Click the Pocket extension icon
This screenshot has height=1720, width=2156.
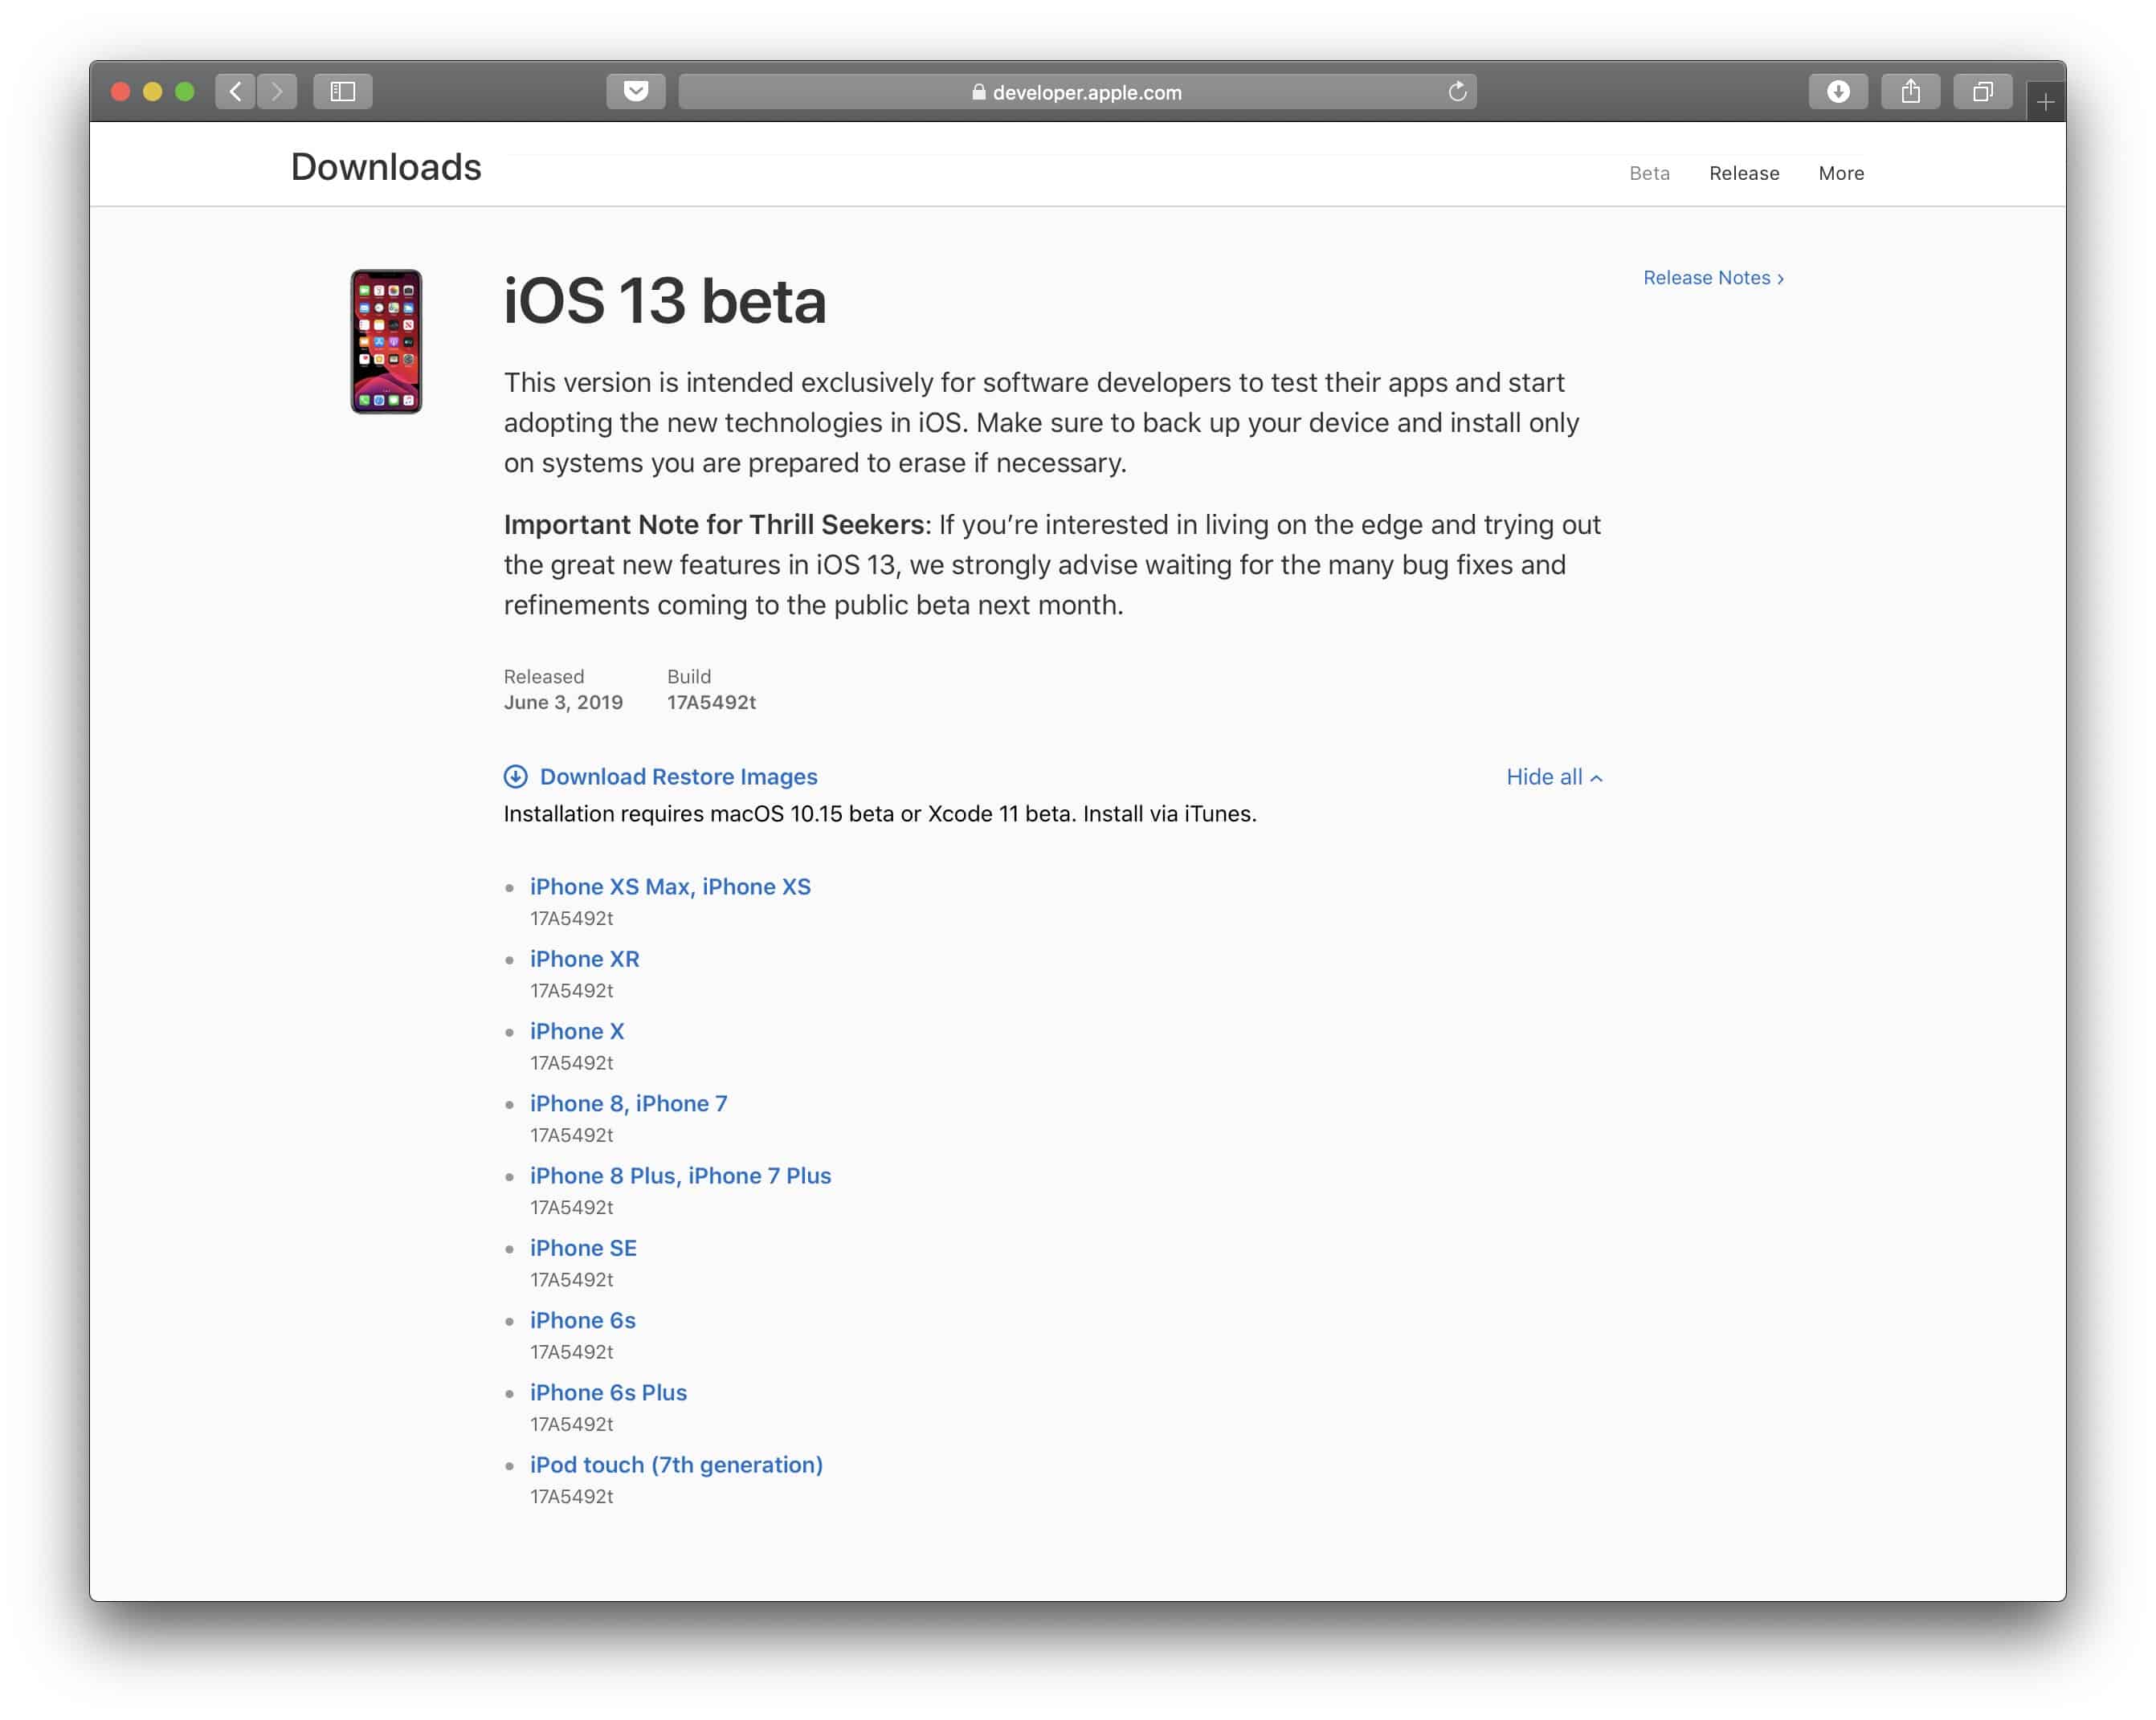coord(636,92)
